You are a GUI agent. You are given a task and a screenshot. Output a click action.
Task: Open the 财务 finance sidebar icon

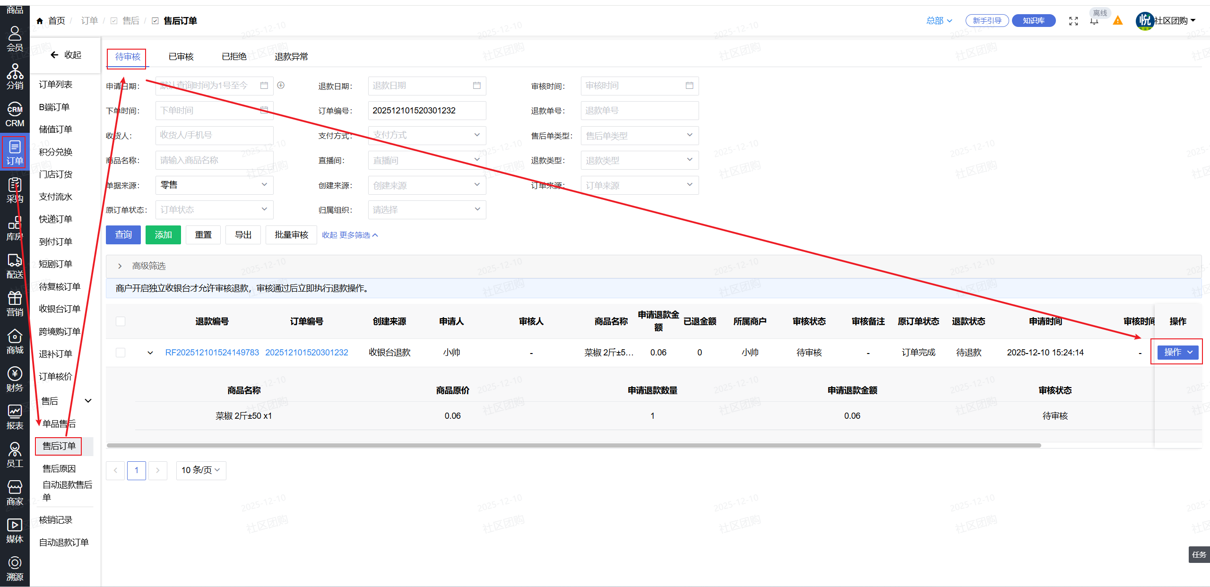(15, 379)
